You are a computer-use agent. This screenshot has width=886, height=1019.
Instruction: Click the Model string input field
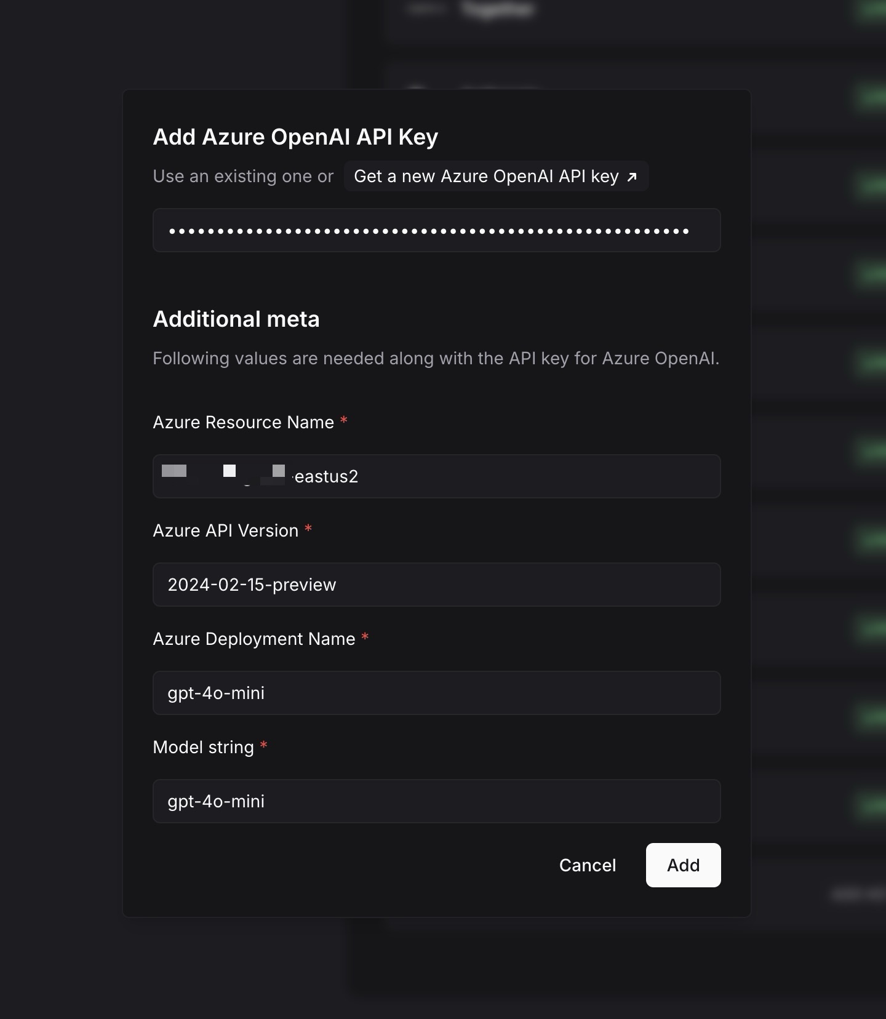[x=437, y=801]
